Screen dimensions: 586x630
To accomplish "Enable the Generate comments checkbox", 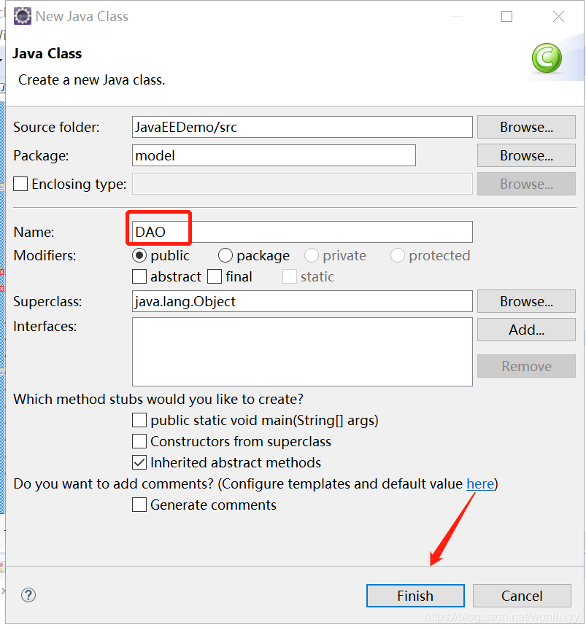I will pos(139,505).
